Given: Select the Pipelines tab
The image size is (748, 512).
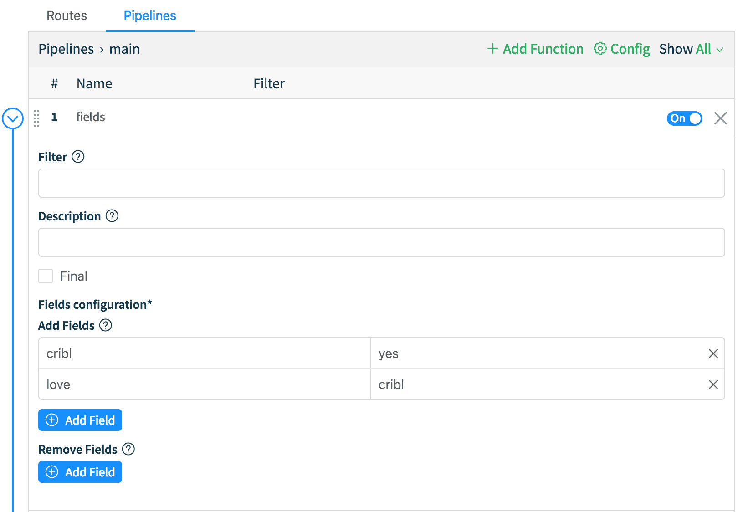Looking at the screenshot, I should tap(150, 15).
